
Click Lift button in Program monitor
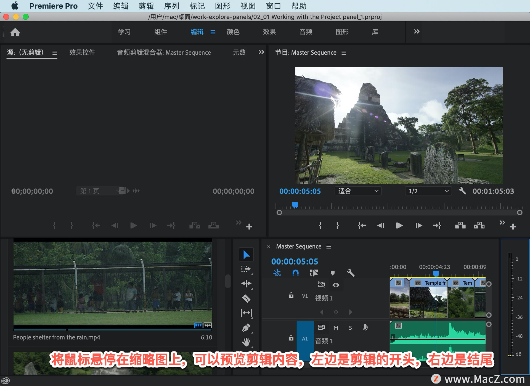[x=460, y=226]
